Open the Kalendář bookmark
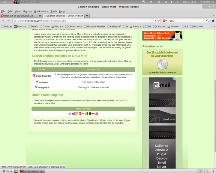216x173 pixels. (x=114, y=26)
